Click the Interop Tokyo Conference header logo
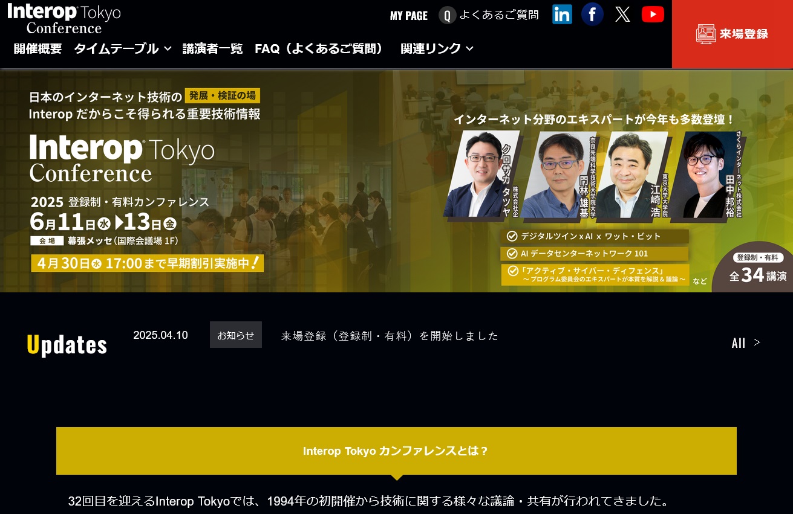The image size is (793, 514). click(x=64, y=19)
